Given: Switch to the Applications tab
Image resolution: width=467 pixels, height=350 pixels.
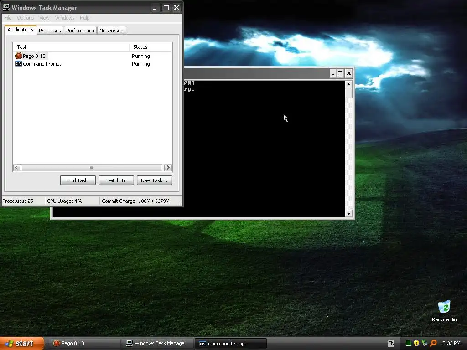Looking at the screenshot, I should pyautogui.click(x=21, y=30).
